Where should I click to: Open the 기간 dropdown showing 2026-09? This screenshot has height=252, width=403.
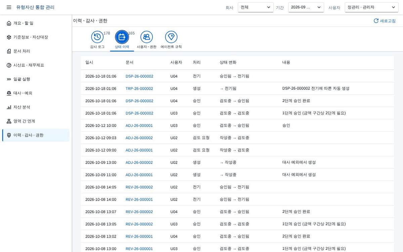tap(306, 7)
